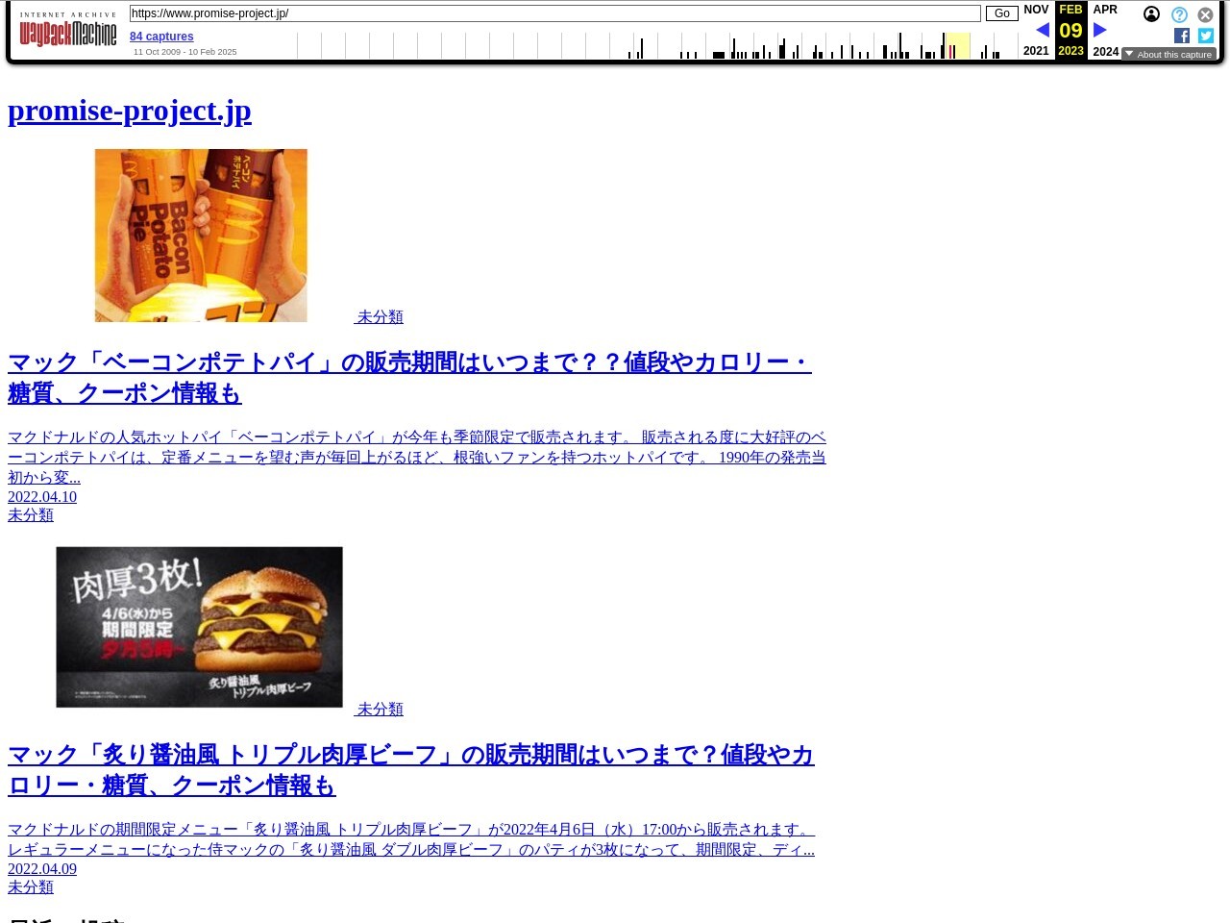Click the Go button
The image size is (1230, 923).
click(x=1001, y=13)
